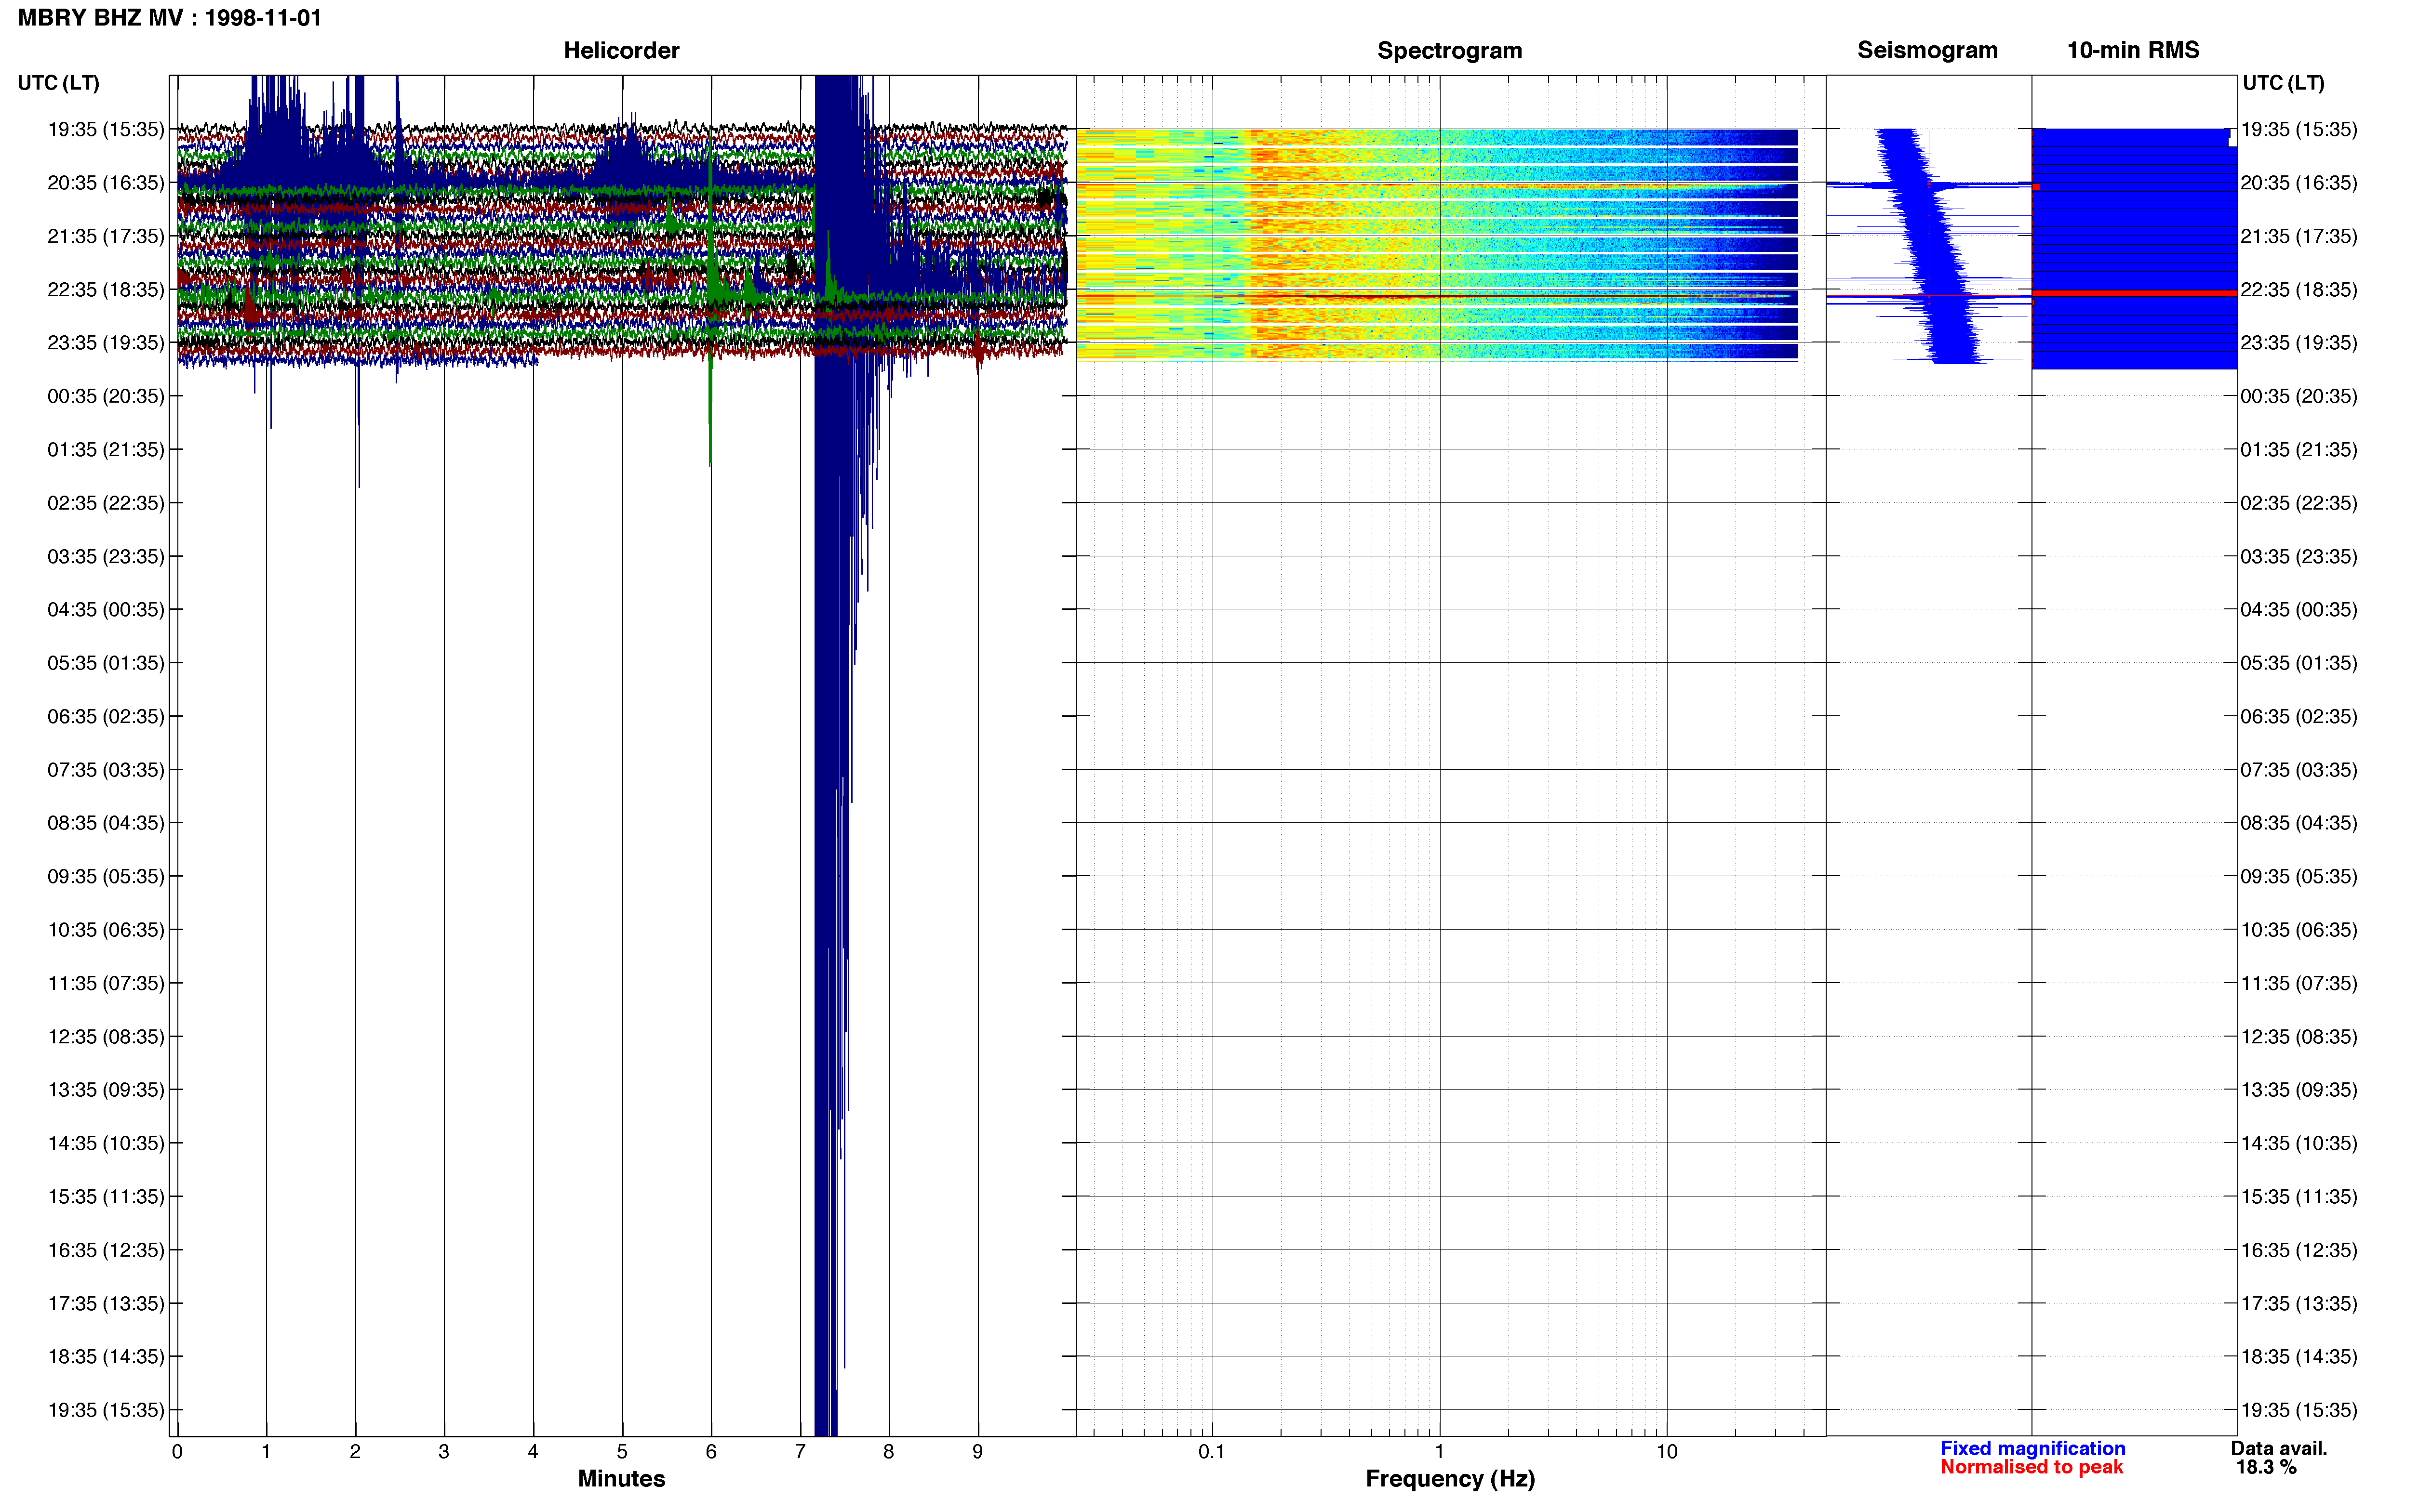Click the Minutes axis label

pyautogui.click(x=621, y=1478)
